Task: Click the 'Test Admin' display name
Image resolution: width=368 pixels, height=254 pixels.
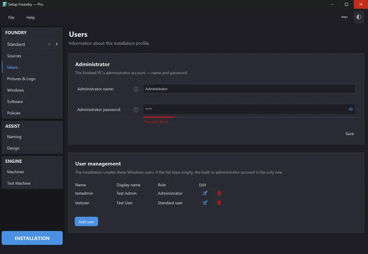Action: click(126, 193)
